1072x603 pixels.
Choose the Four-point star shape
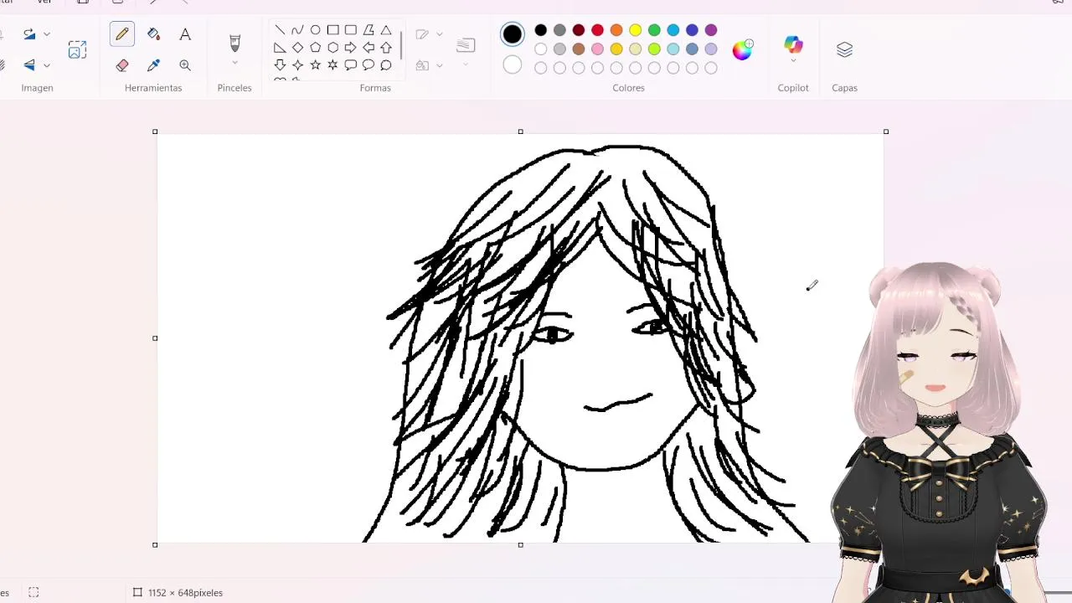coord(297,65)
